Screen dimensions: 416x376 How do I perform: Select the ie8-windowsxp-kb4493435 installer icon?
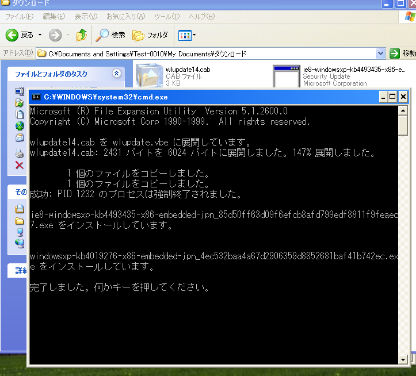coord(287,76)
